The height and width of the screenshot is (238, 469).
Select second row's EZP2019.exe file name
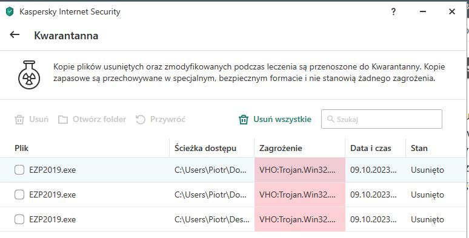click(53, 195)
